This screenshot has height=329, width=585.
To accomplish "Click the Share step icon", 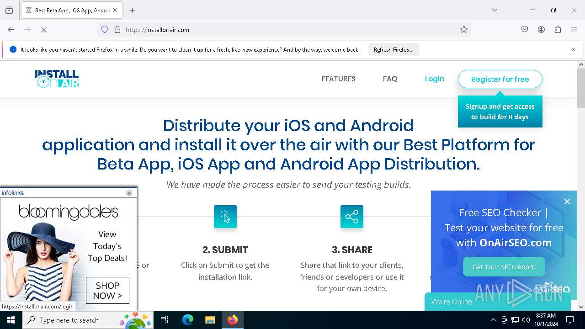I will coord(352,217).
